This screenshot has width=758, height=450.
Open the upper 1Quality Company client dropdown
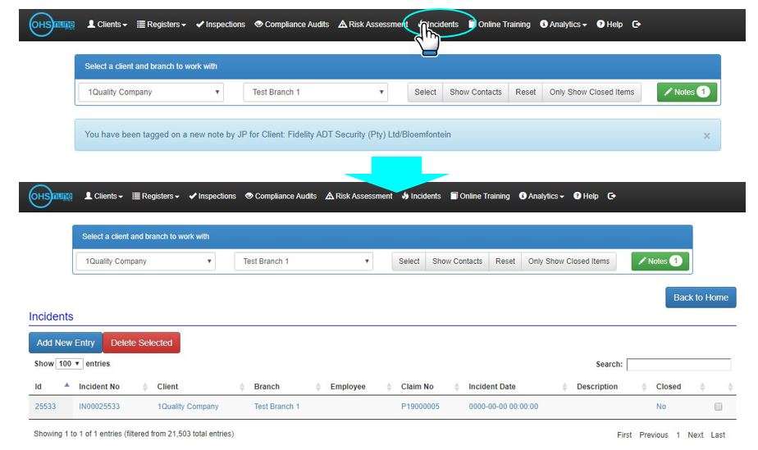click(151, 93)
